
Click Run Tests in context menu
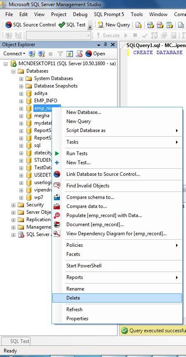coord(117,154)
